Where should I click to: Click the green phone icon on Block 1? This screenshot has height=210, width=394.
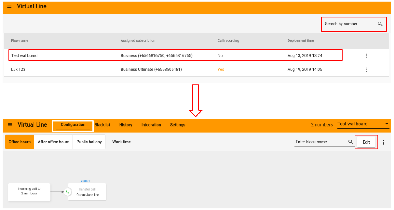coord(67,192)
